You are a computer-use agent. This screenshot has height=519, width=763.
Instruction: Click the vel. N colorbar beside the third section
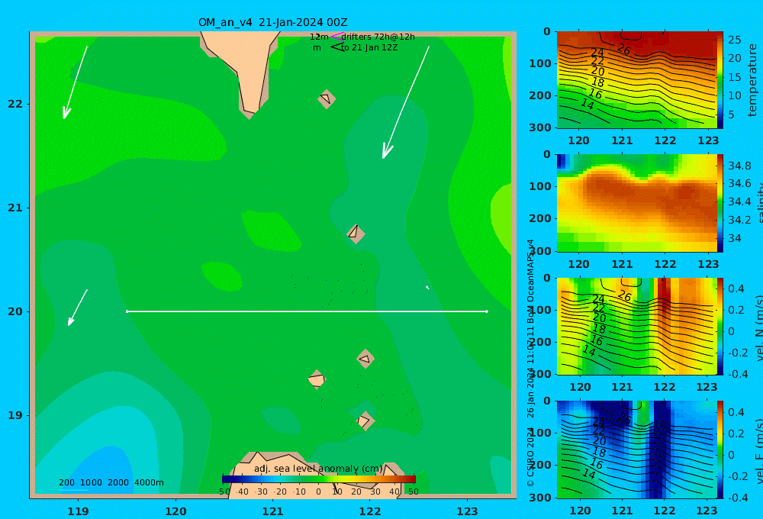tap(720, 326)
